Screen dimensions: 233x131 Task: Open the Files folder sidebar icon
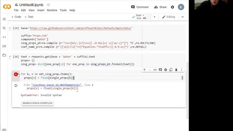[4, 55]
